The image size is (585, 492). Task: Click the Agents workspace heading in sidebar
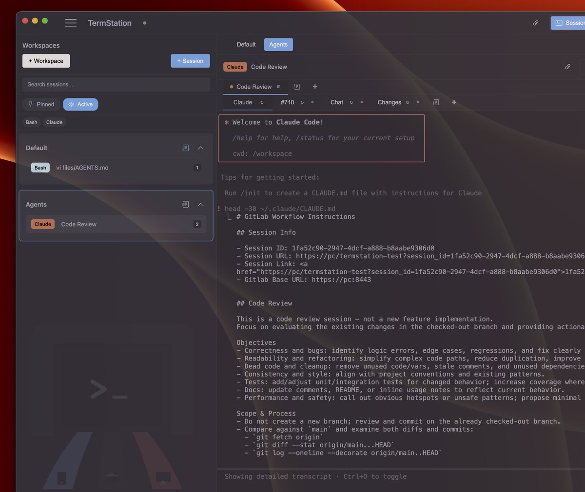(36, 204)
